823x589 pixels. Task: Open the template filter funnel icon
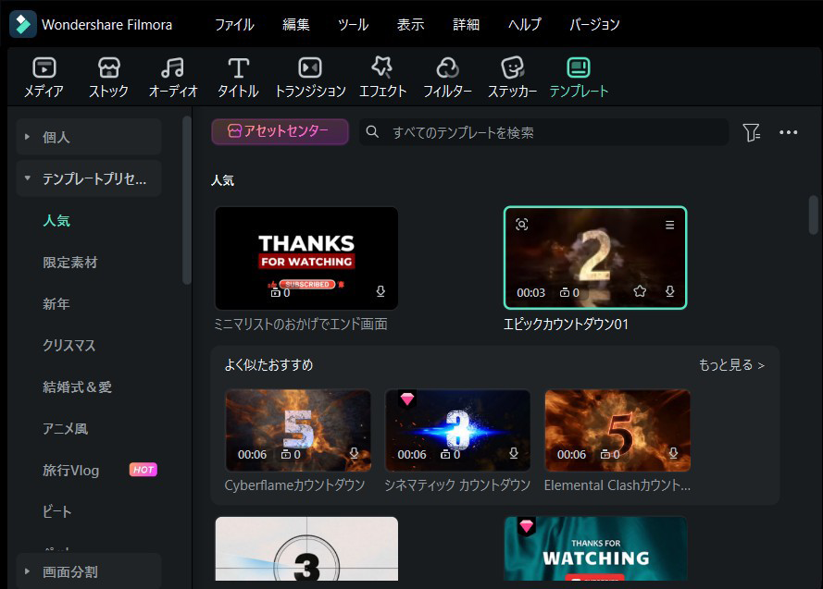coord(752,132)
